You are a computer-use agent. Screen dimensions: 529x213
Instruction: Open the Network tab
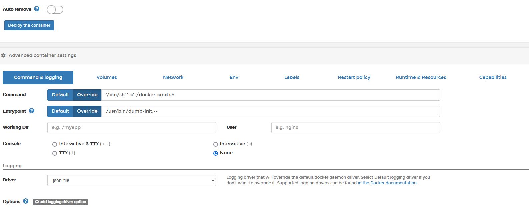tap(173, 77)
